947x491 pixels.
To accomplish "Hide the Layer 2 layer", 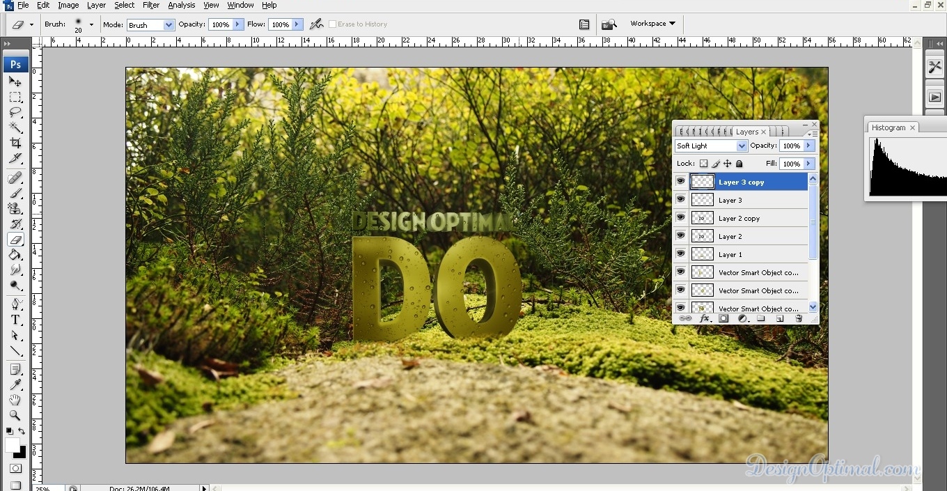I will 681,236.
